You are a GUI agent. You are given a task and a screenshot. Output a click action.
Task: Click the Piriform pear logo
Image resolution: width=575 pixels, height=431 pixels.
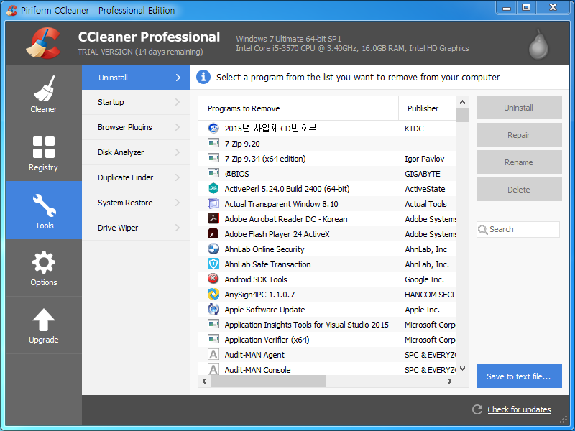tap(538, 45)
